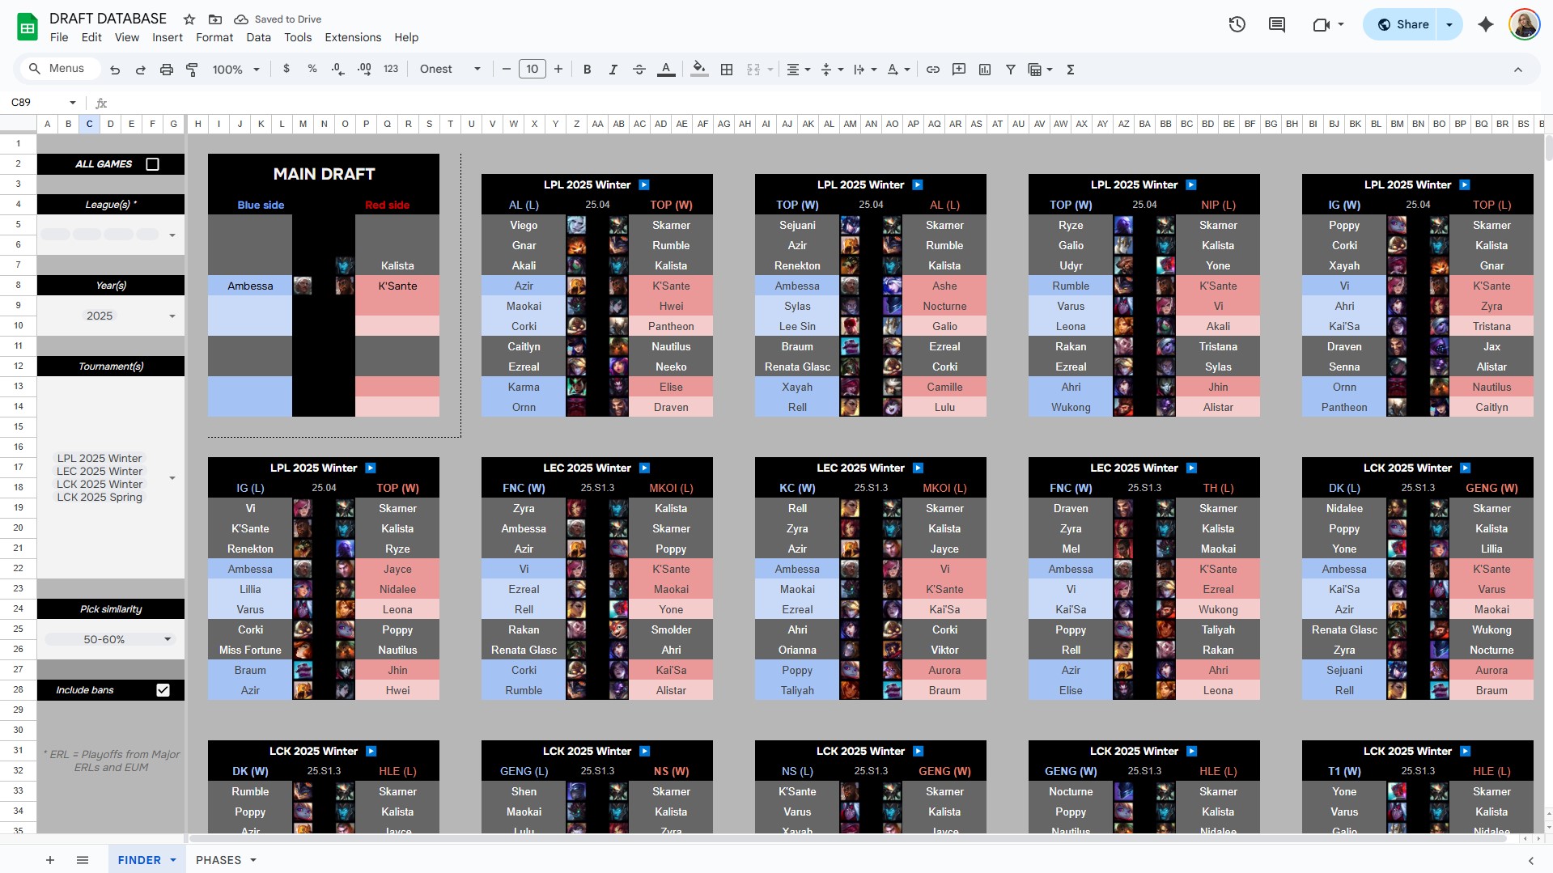Open version history clock icon
The width and height of the screenshot is (1553, 873).
tap(1237, 24)
